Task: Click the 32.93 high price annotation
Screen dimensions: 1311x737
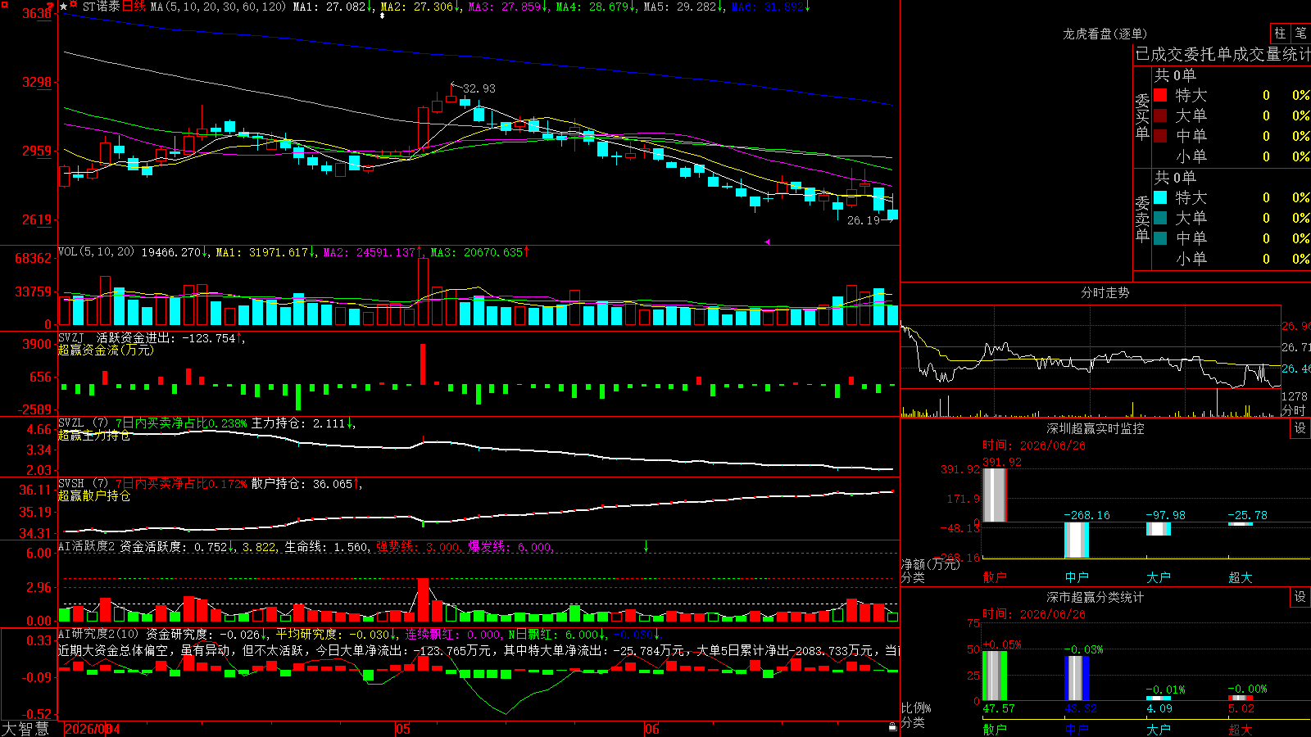Action: (479, 88)
